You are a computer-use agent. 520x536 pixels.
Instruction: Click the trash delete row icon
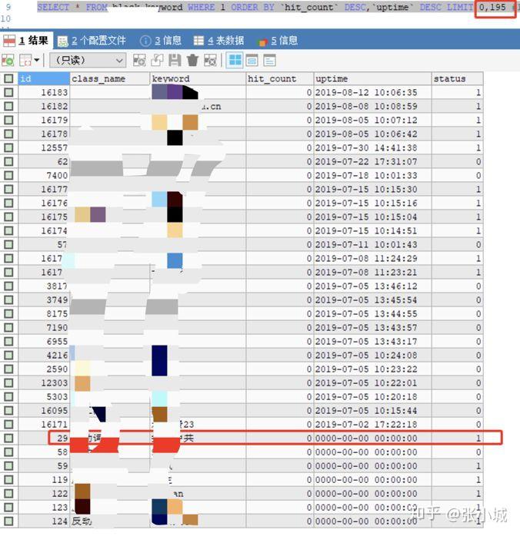tap(192, 61)
